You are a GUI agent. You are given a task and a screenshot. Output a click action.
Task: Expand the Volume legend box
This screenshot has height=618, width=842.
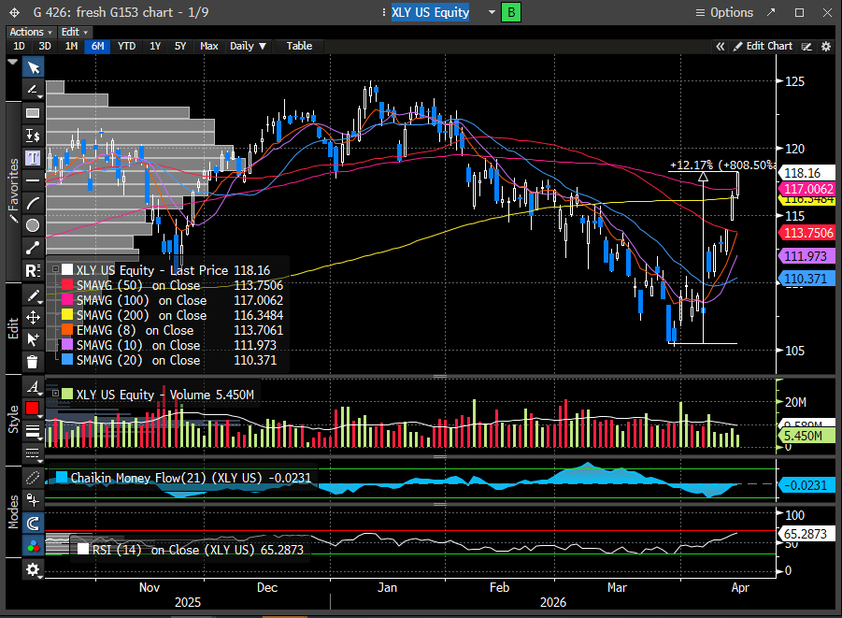coord(55,394)
